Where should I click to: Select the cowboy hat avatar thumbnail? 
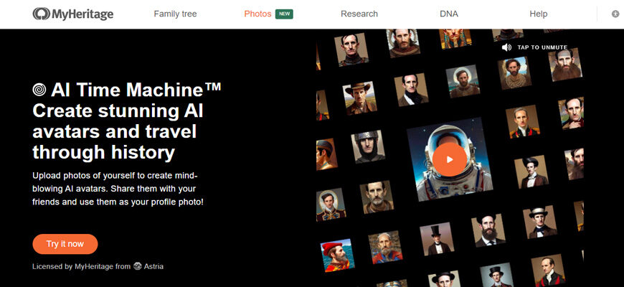[360, 98]
